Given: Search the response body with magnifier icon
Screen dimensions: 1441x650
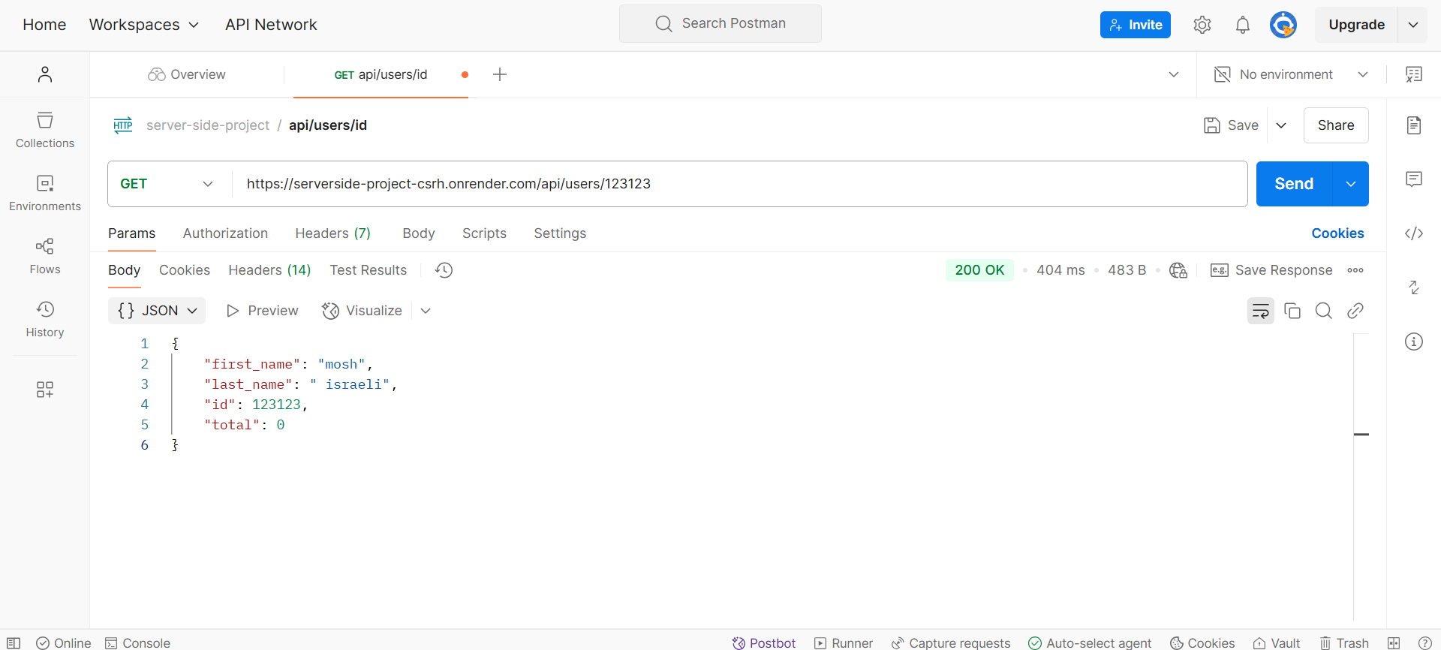Looking at the screenshot, I should pos(1323,311).
